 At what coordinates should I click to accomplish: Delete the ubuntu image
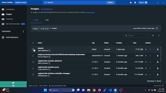coord(158,49)
